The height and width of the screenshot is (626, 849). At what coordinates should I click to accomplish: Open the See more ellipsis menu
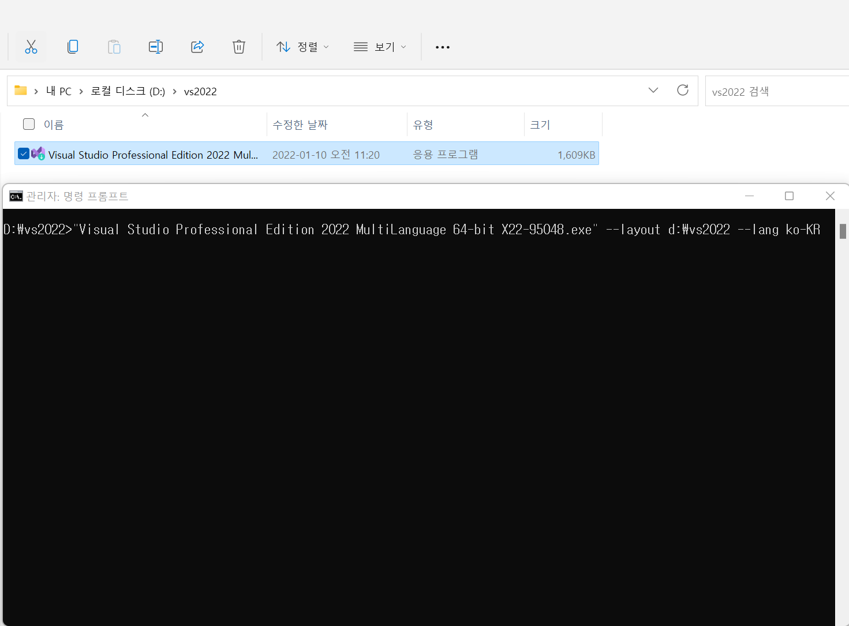[443, 47]
